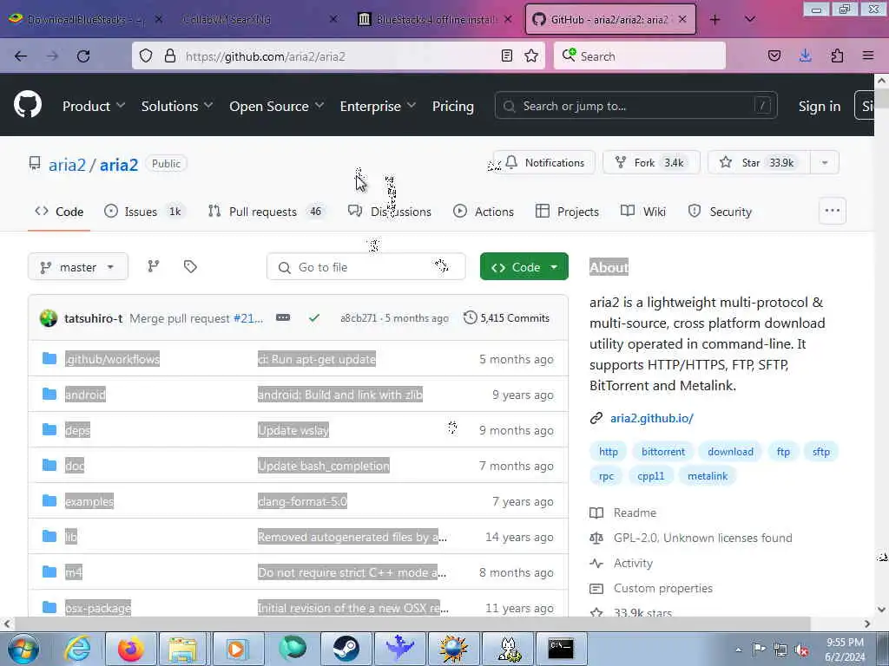This screenshot has width=889, height=666.
Task: Click the metalink topic tag
Action: (x=707, y=476)
